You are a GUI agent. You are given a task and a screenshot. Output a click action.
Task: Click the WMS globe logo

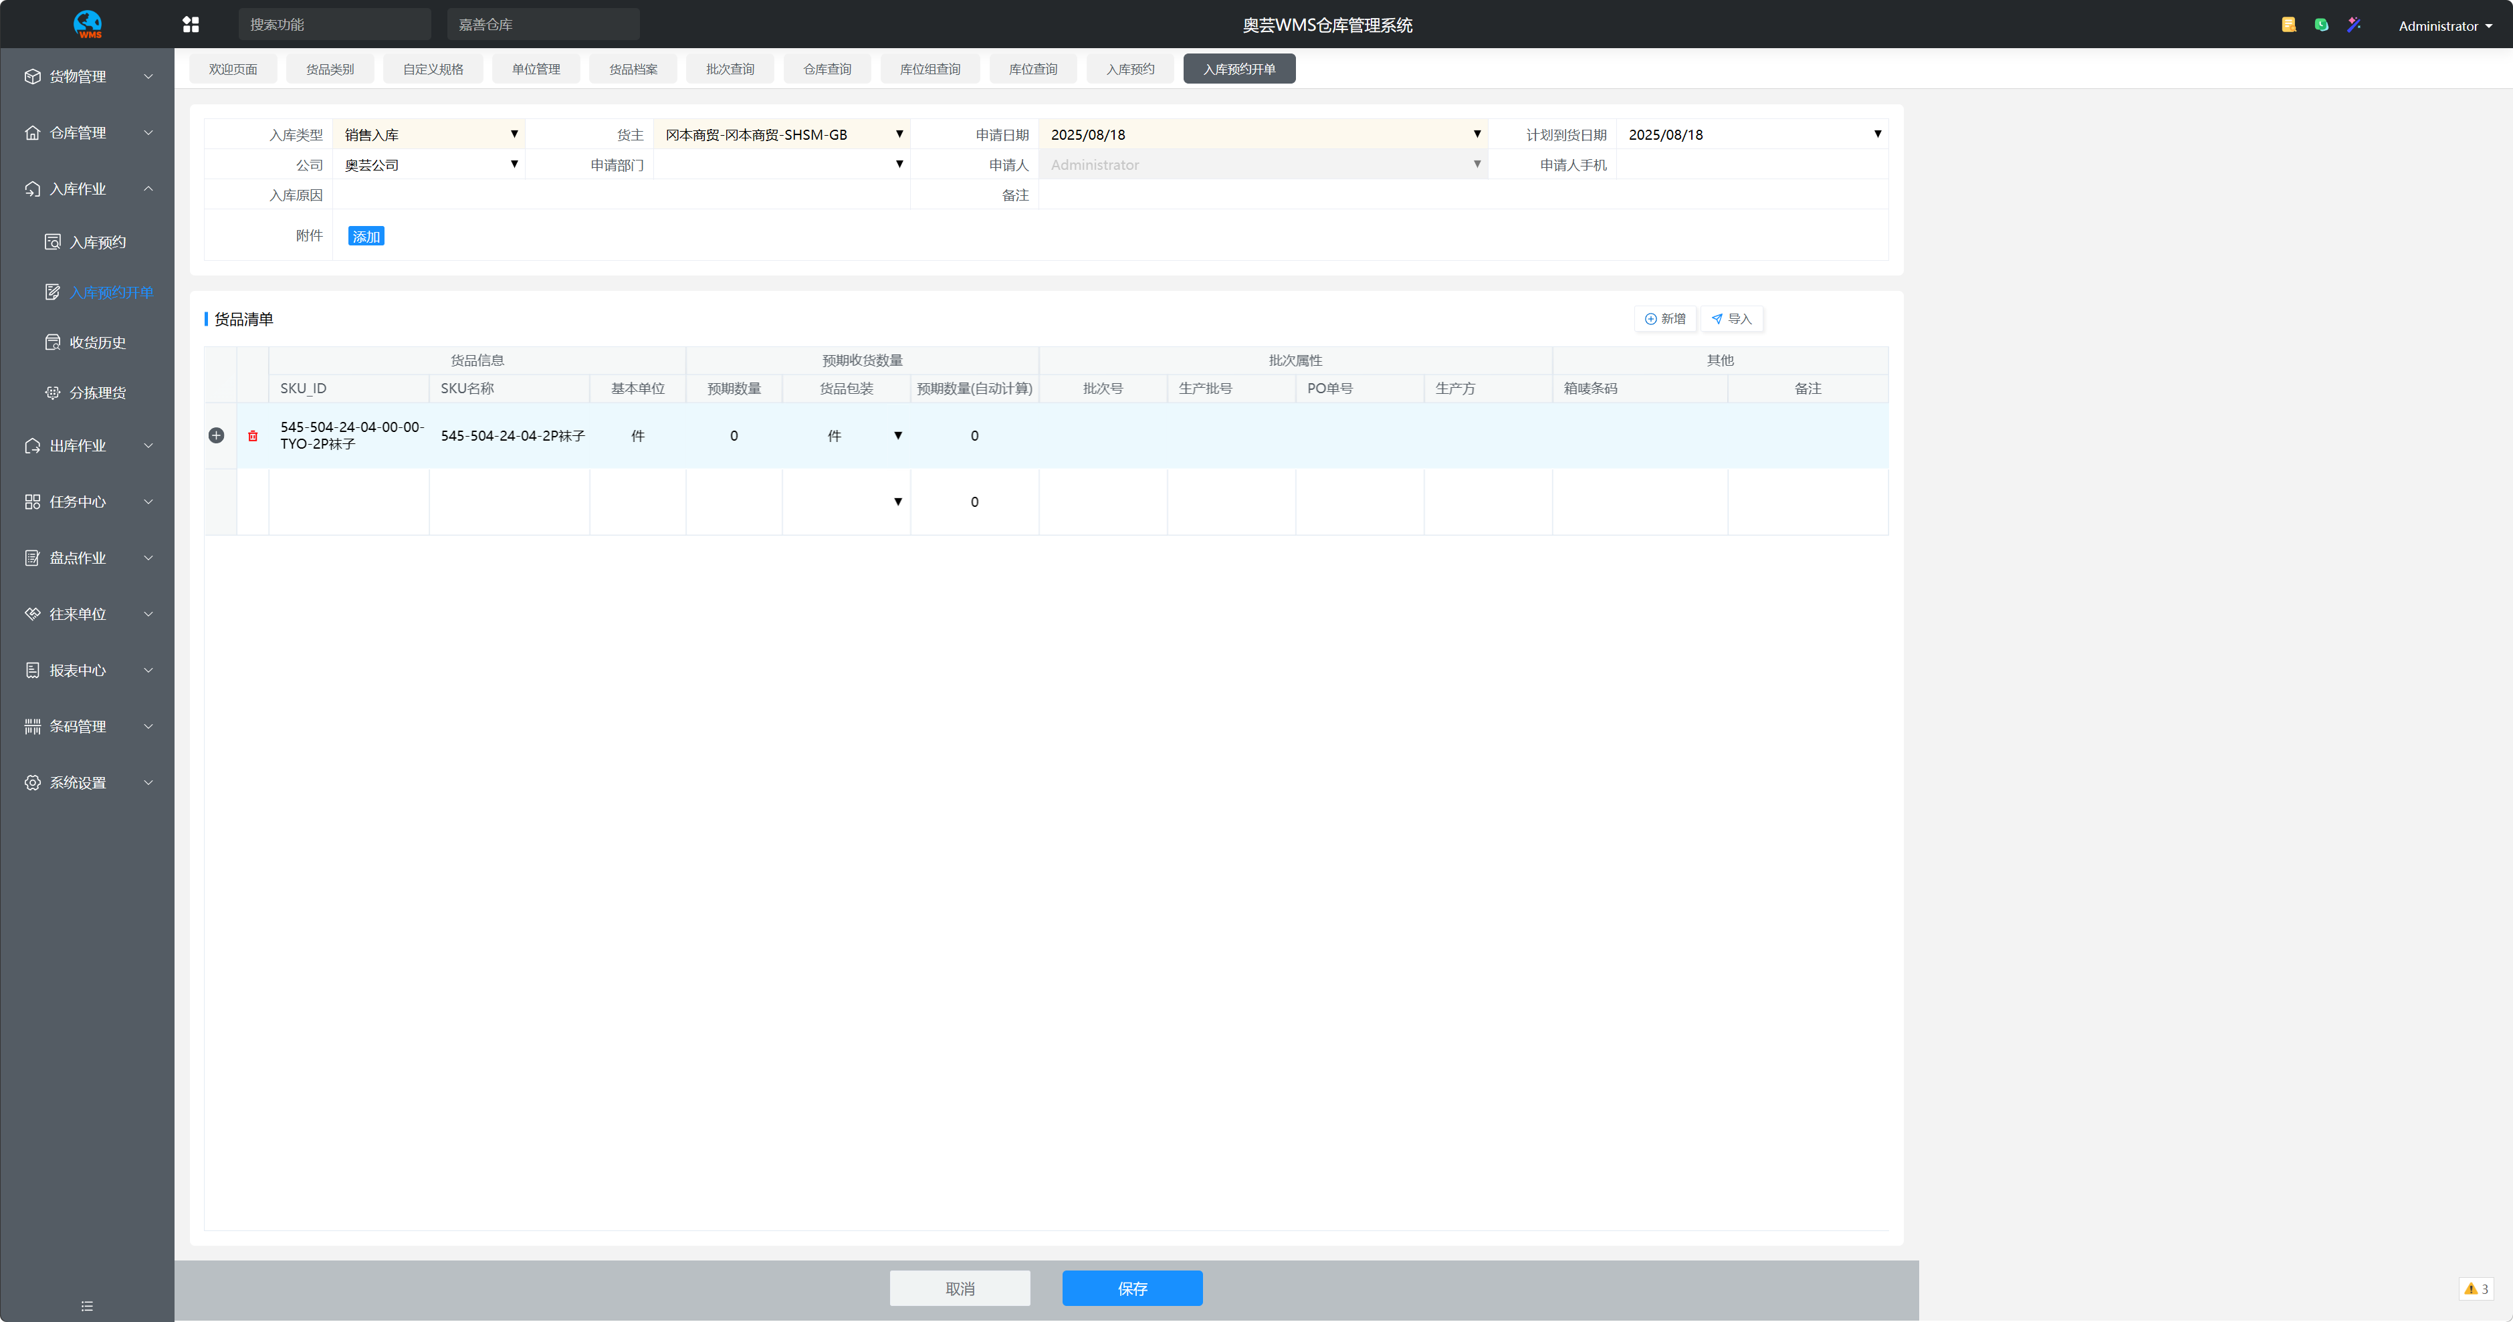[88, 24]
